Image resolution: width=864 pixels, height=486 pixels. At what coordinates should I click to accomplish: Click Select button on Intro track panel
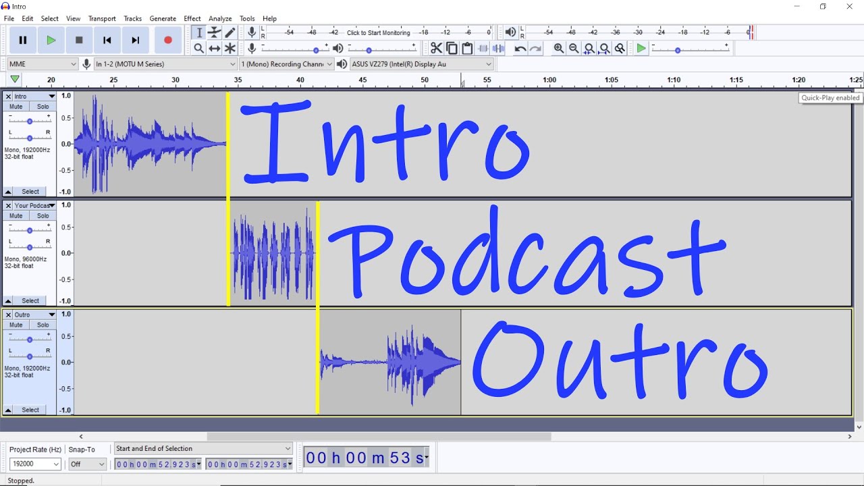coord(30,192)
